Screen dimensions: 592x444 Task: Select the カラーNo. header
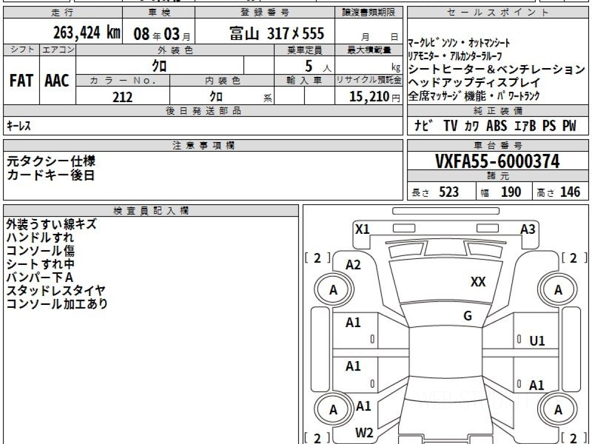tap(123, 80)
